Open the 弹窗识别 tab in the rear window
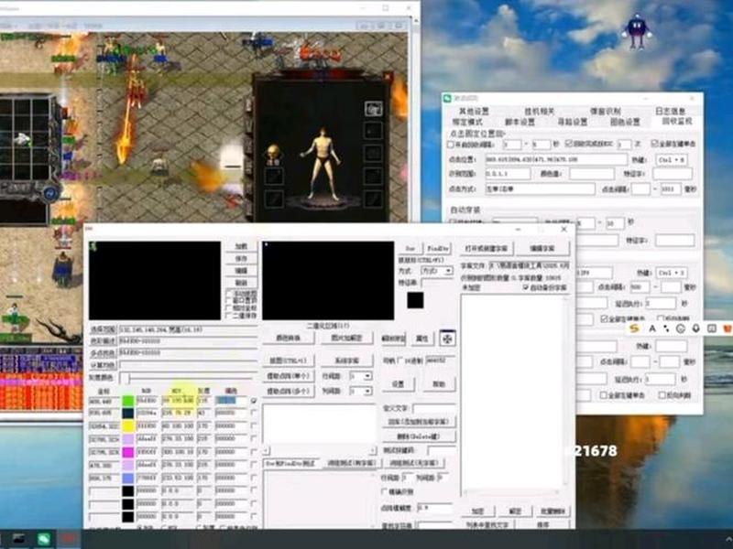The width and height of the screenshot is (733, 549). coord(605,111)
